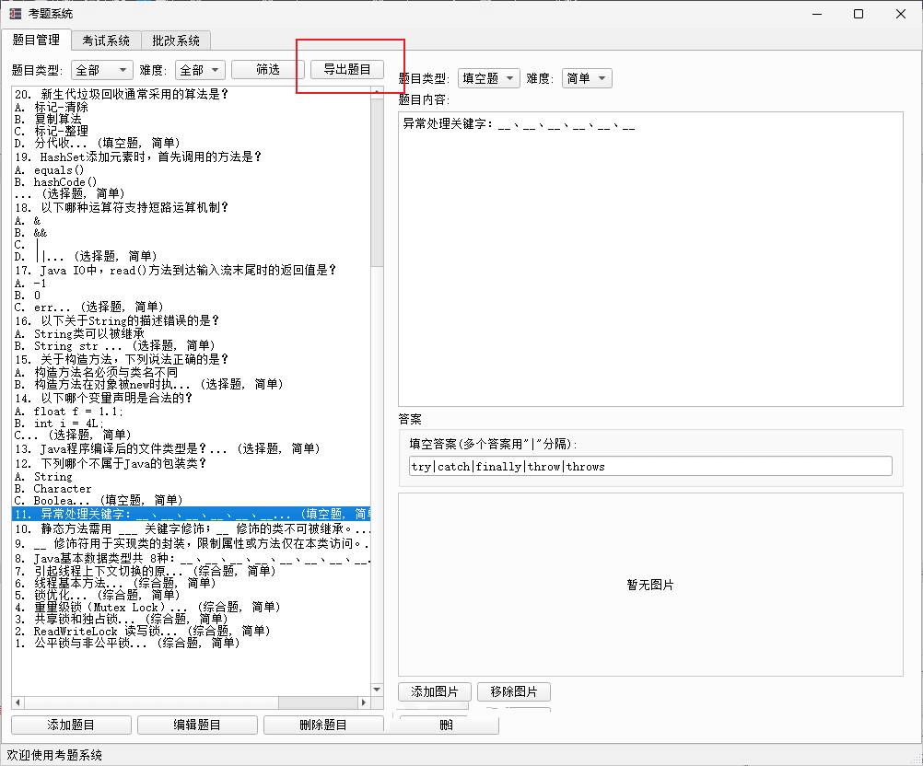Click the app icon in title bar

(15, 14)
